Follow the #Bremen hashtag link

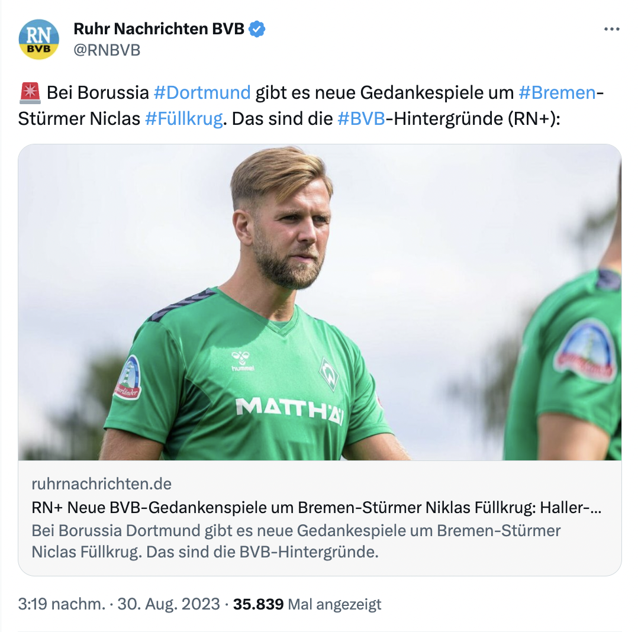pos(556,93)
